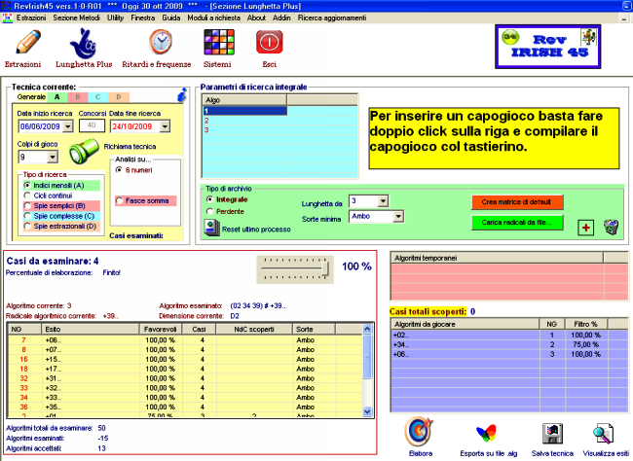The width and height of the screenshot is (633, 461).
Task: Open the About menu
Action: pos(256,18)
